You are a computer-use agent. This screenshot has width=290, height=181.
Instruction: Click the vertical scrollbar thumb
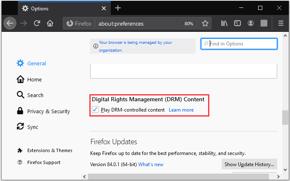[x=285, y=117]
